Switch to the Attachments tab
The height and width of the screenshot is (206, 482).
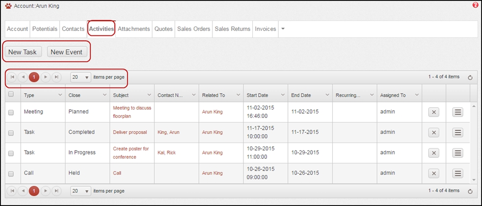134,29
